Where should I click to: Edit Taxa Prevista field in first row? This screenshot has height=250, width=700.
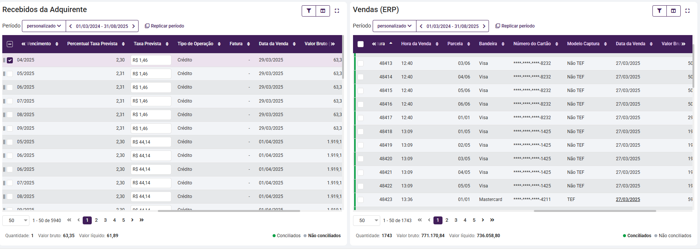(x=151, y=60)
